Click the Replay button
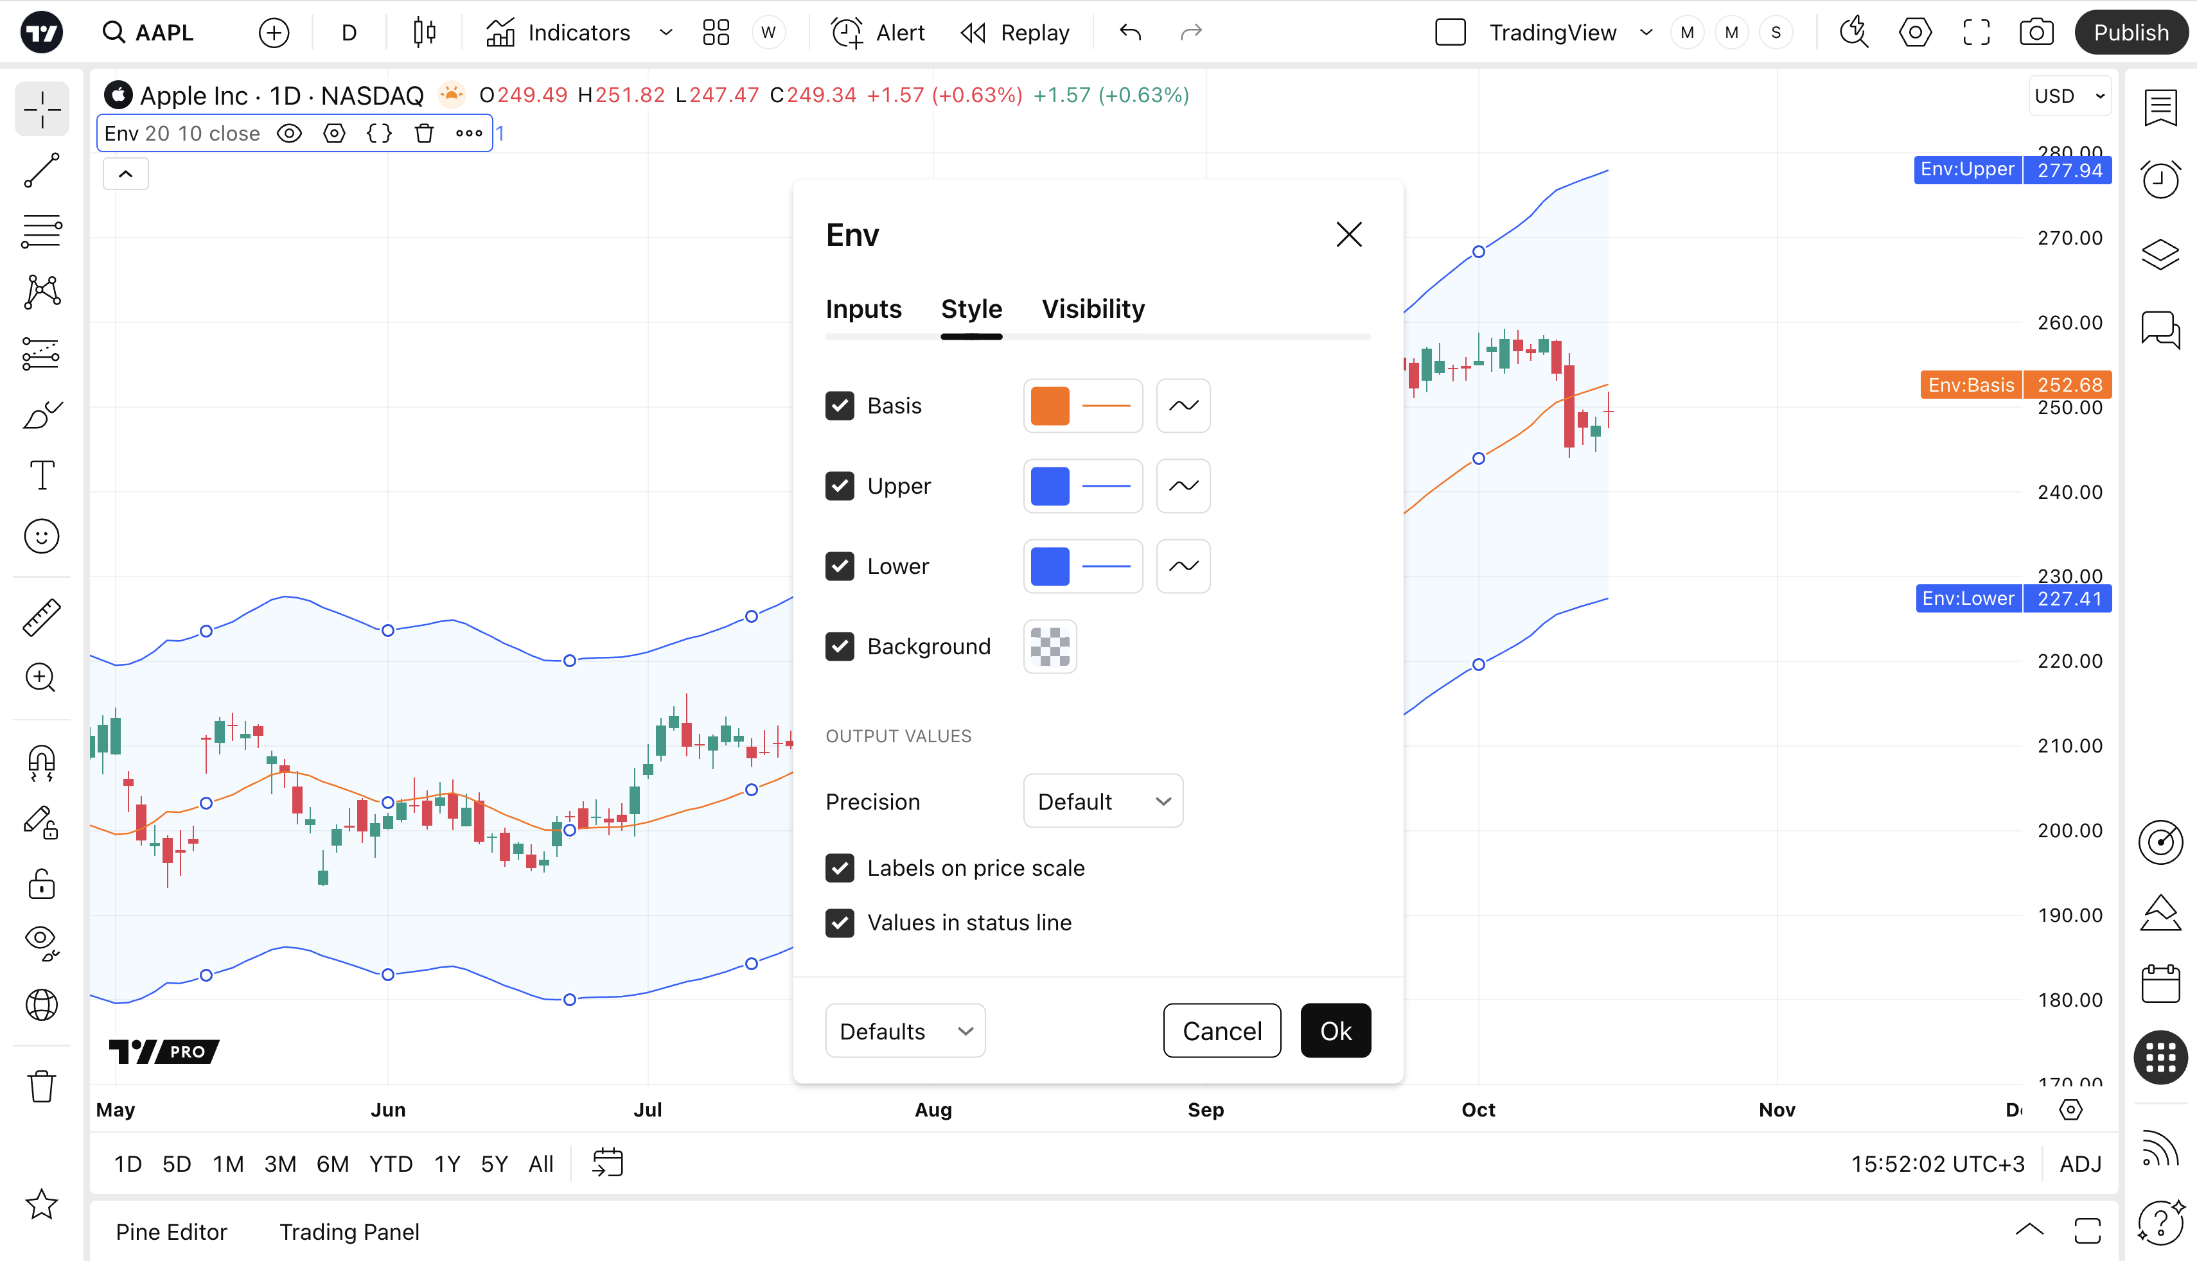2197x1261 pixels. pos(1016,33)
